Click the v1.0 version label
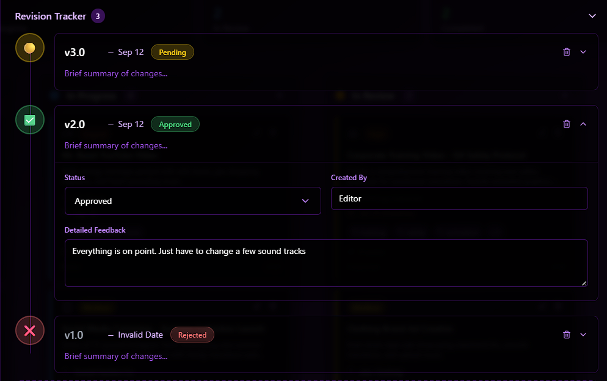Image resolution: width=607 pixels, height=381 pixels. point(74,335)
